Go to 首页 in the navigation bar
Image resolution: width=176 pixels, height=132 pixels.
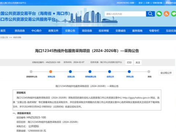coord(3,31)
